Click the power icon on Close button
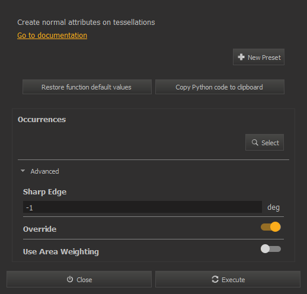This screenshot has width=307, height=294. coord(70,279)
